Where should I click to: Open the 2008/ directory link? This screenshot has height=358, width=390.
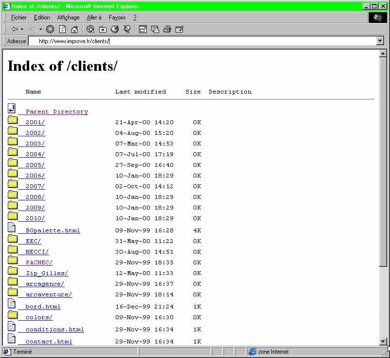(x=35, y=197)
